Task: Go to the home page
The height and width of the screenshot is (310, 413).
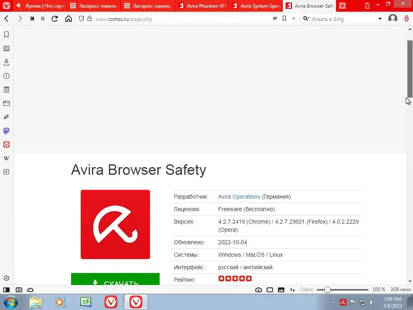Action: 69,19
